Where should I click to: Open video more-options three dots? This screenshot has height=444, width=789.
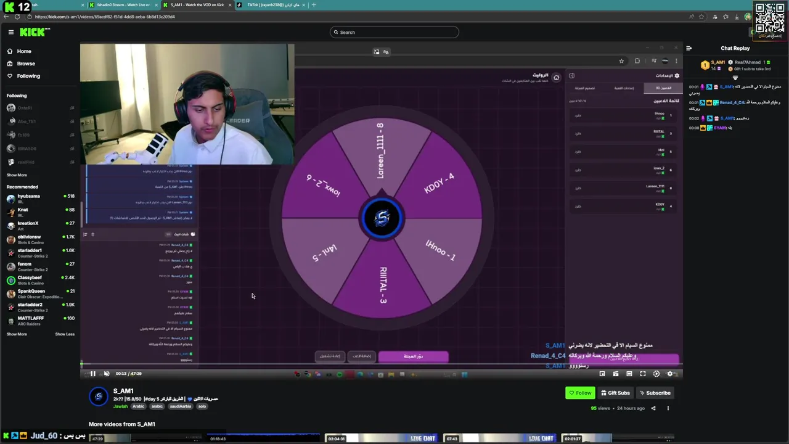pos(668,408)
